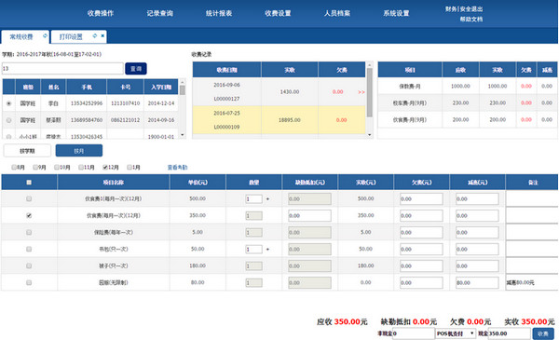Image resolution: width=559 pixels, height=340 pixels.
Task: Open the POS机支付 payment method dropdown
Action: pyautogui.click(x=456, y=333)
